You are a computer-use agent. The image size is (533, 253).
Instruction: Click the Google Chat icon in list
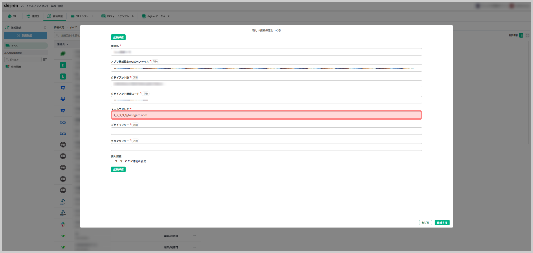(63, 54)
